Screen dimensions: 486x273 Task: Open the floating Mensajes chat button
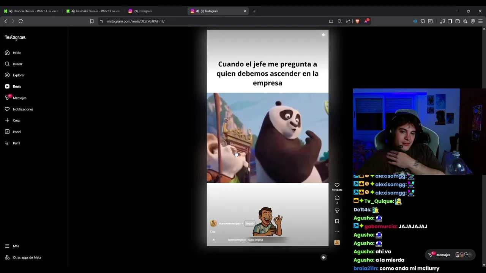[x=450, y=255]
